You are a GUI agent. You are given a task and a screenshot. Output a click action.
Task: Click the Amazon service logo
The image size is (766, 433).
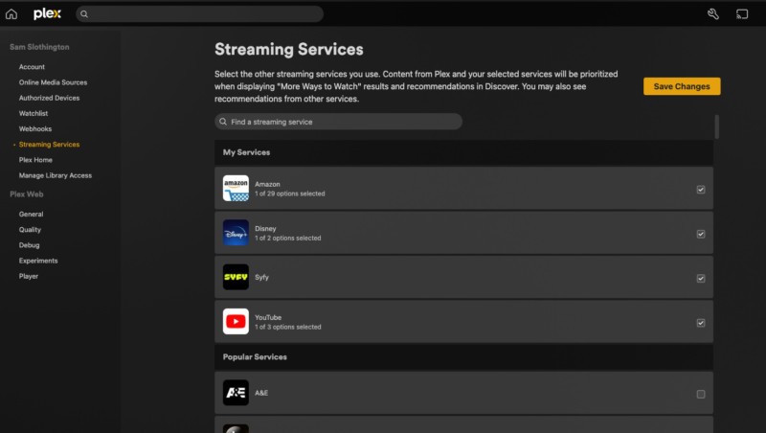236,188
